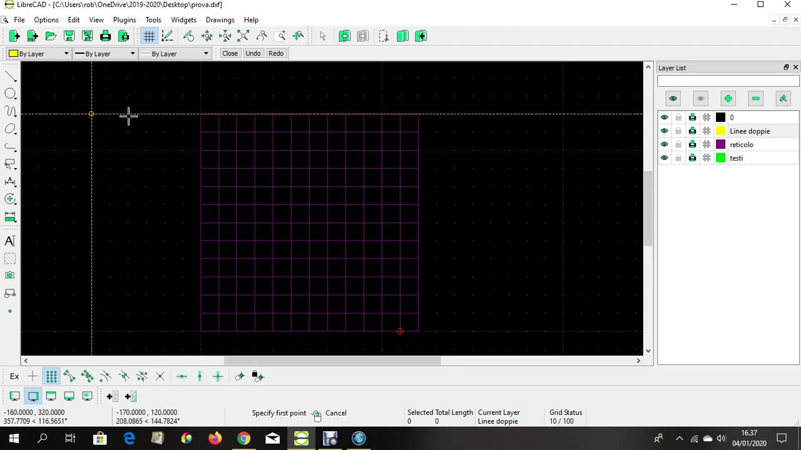Select the circle tool in left toolbar

coord(10,94)
